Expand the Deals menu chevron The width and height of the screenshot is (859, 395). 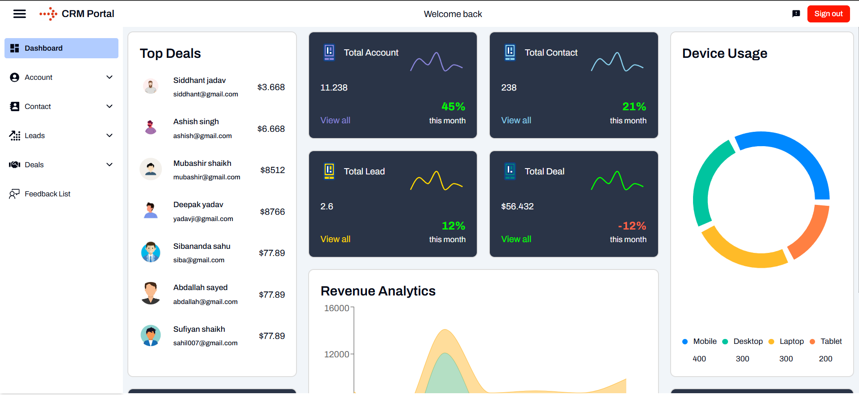[x=109, y=165]
